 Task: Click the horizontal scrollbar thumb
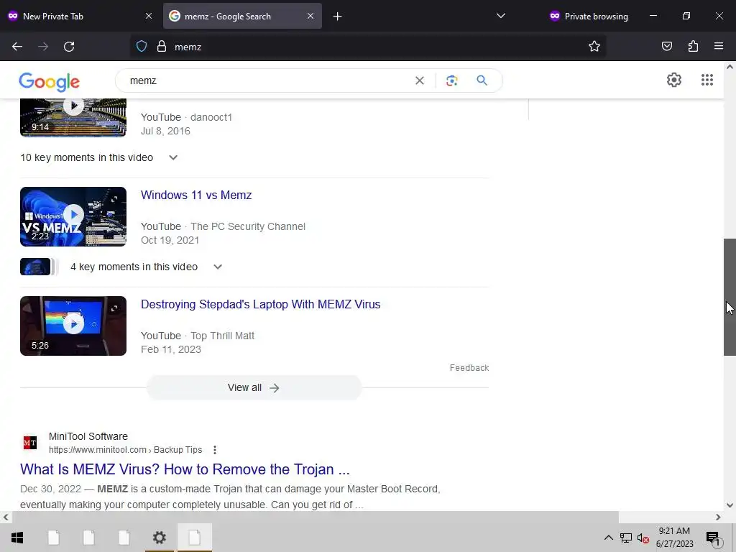pos(315,517)
